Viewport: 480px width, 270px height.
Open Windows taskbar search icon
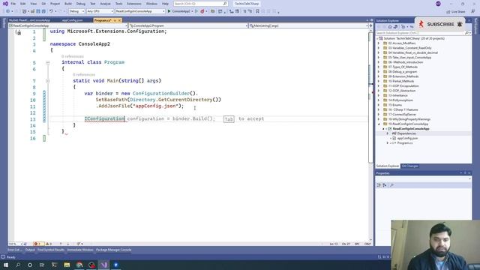click(18, 265)
